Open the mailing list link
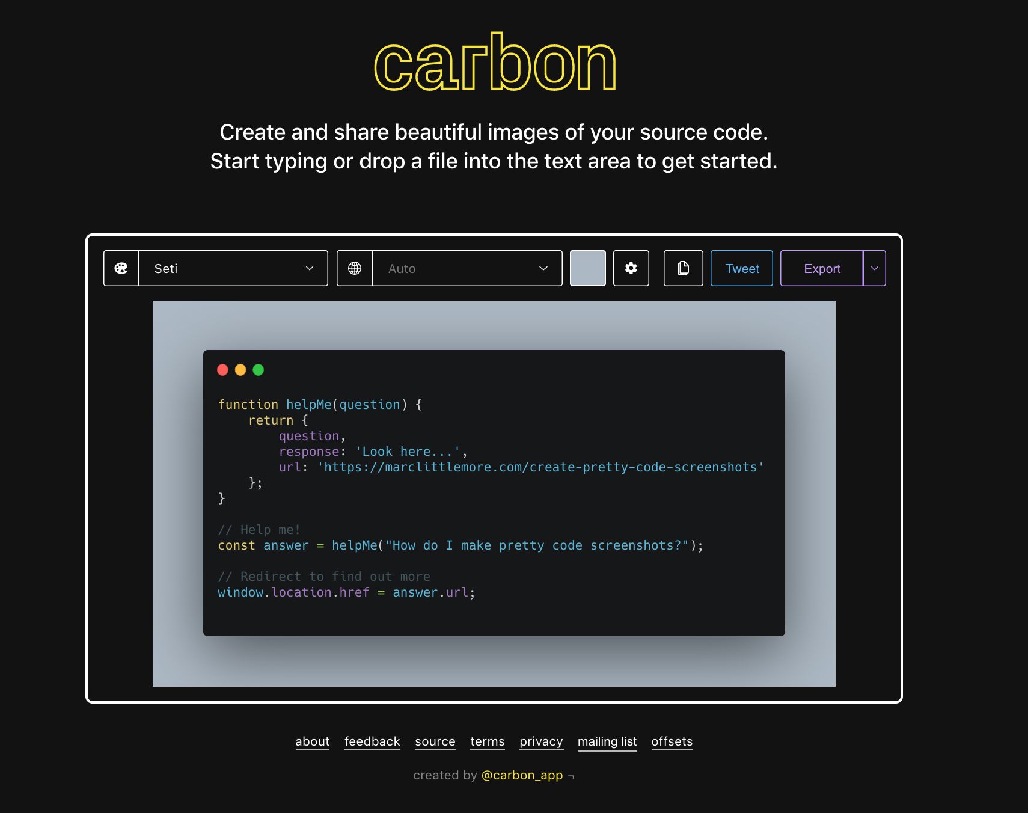 [607, 741]
